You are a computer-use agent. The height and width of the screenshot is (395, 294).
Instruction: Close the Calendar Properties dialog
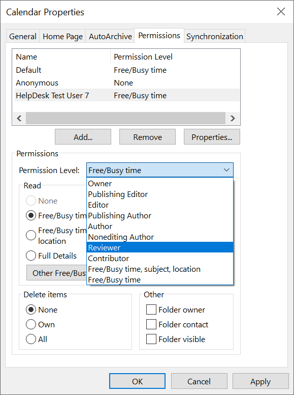tap(281, 12)
